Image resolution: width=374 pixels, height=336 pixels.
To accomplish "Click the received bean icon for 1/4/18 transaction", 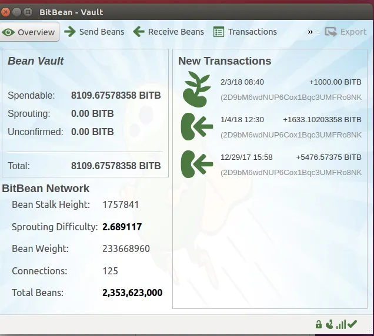I will click(197, 126).
